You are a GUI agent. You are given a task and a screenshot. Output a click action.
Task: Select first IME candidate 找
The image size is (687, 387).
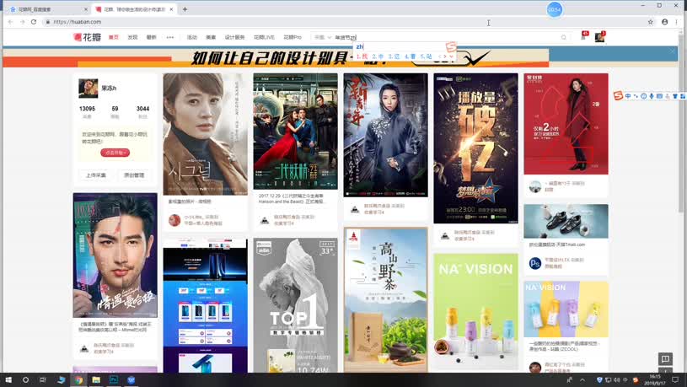coord(362,56)
